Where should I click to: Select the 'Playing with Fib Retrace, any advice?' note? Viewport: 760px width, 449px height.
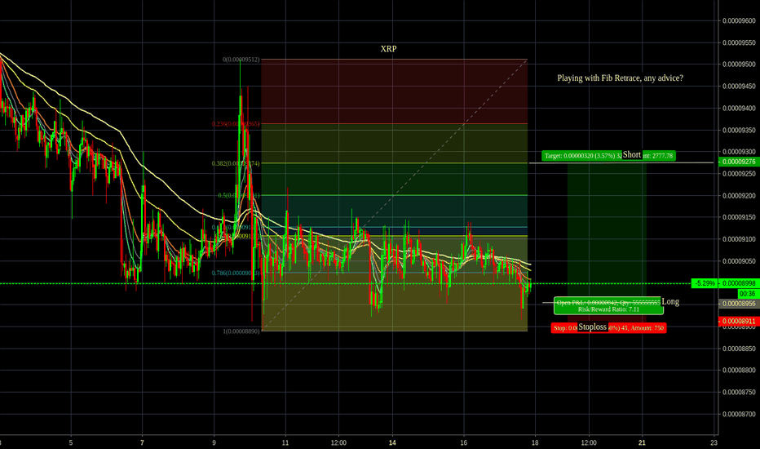point(620,78)
